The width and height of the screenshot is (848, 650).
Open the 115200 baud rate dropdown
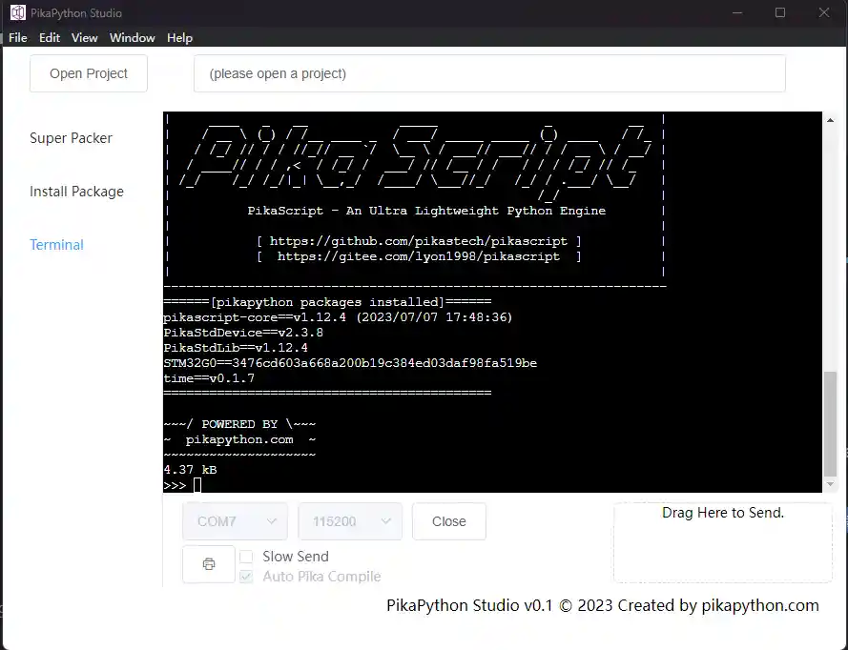tap(350, 521)
